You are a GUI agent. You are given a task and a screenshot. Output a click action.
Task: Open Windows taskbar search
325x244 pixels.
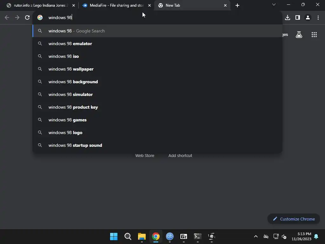(128, 236)
